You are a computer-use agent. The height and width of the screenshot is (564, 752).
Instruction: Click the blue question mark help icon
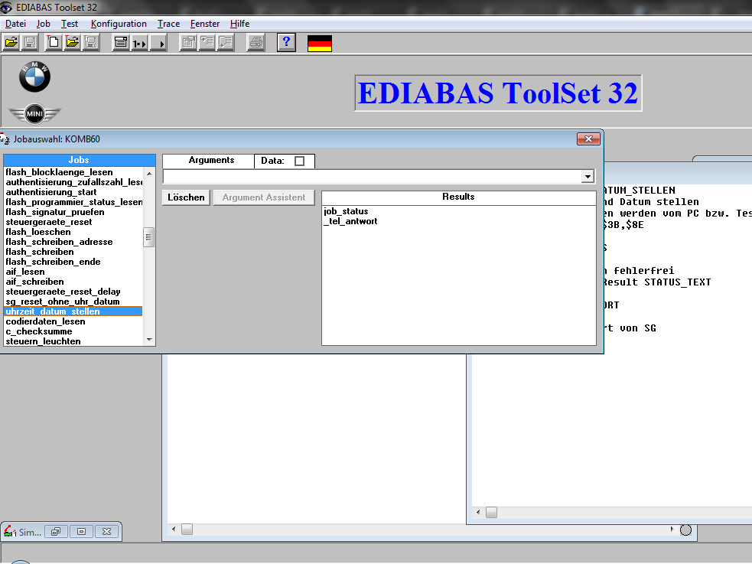(286, 43)
